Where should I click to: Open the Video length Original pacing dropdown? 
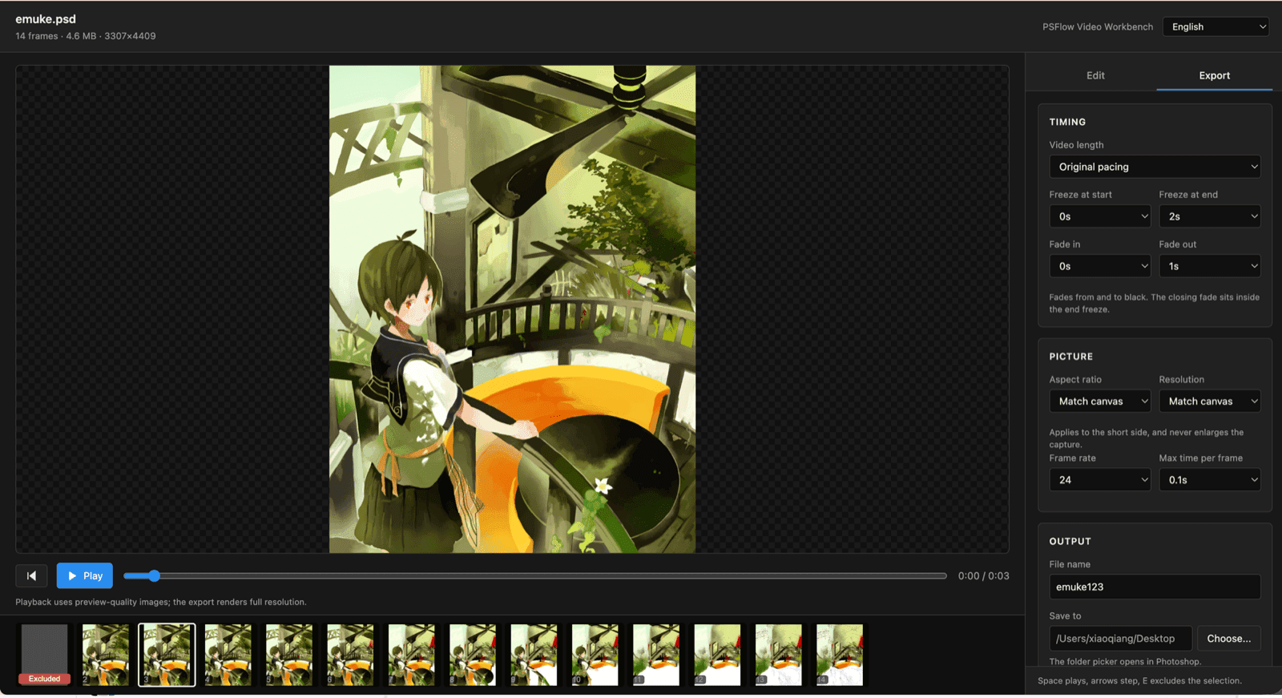(1155, 167)
